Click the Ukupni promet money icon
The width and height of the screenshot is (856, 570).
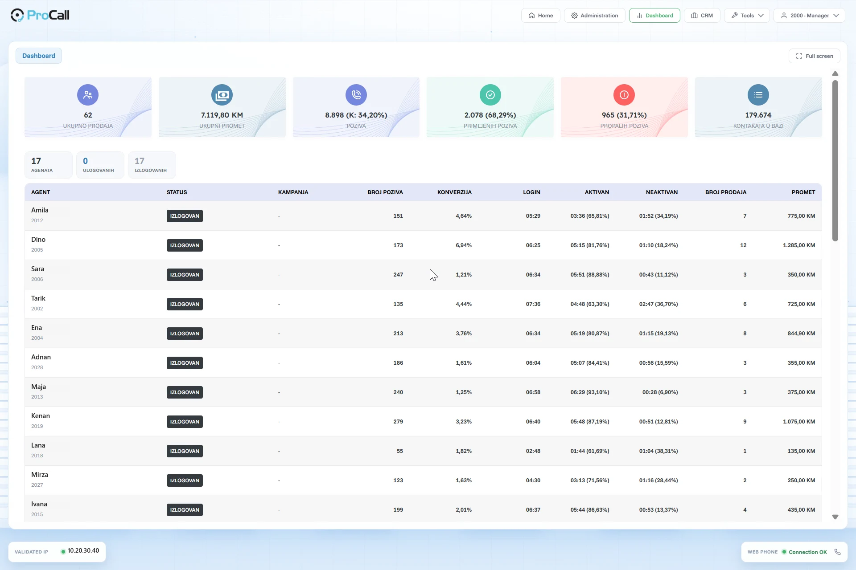[222, 95]
